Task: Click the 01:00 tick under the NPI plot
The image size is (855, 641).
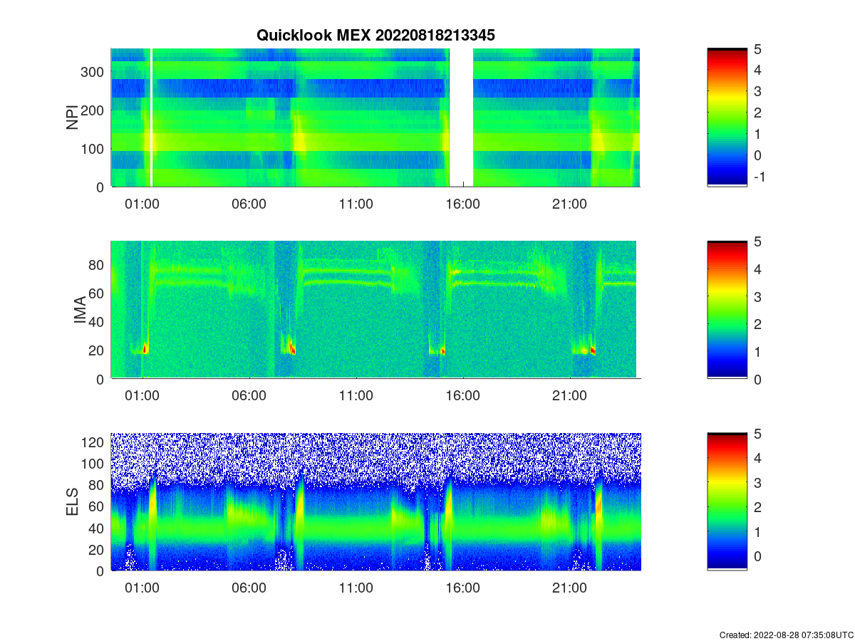Action: [x=142, y=204]
